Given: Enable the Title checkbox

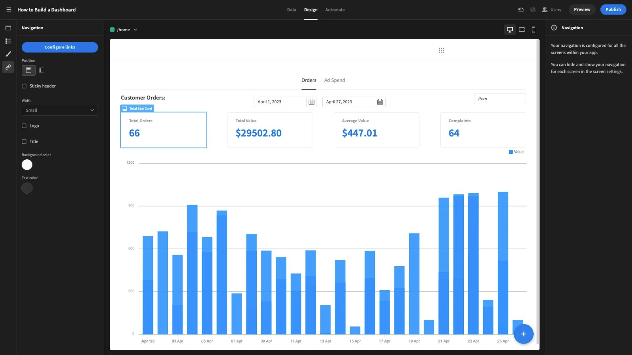Looking at the screenshot, I should [24, 142].
